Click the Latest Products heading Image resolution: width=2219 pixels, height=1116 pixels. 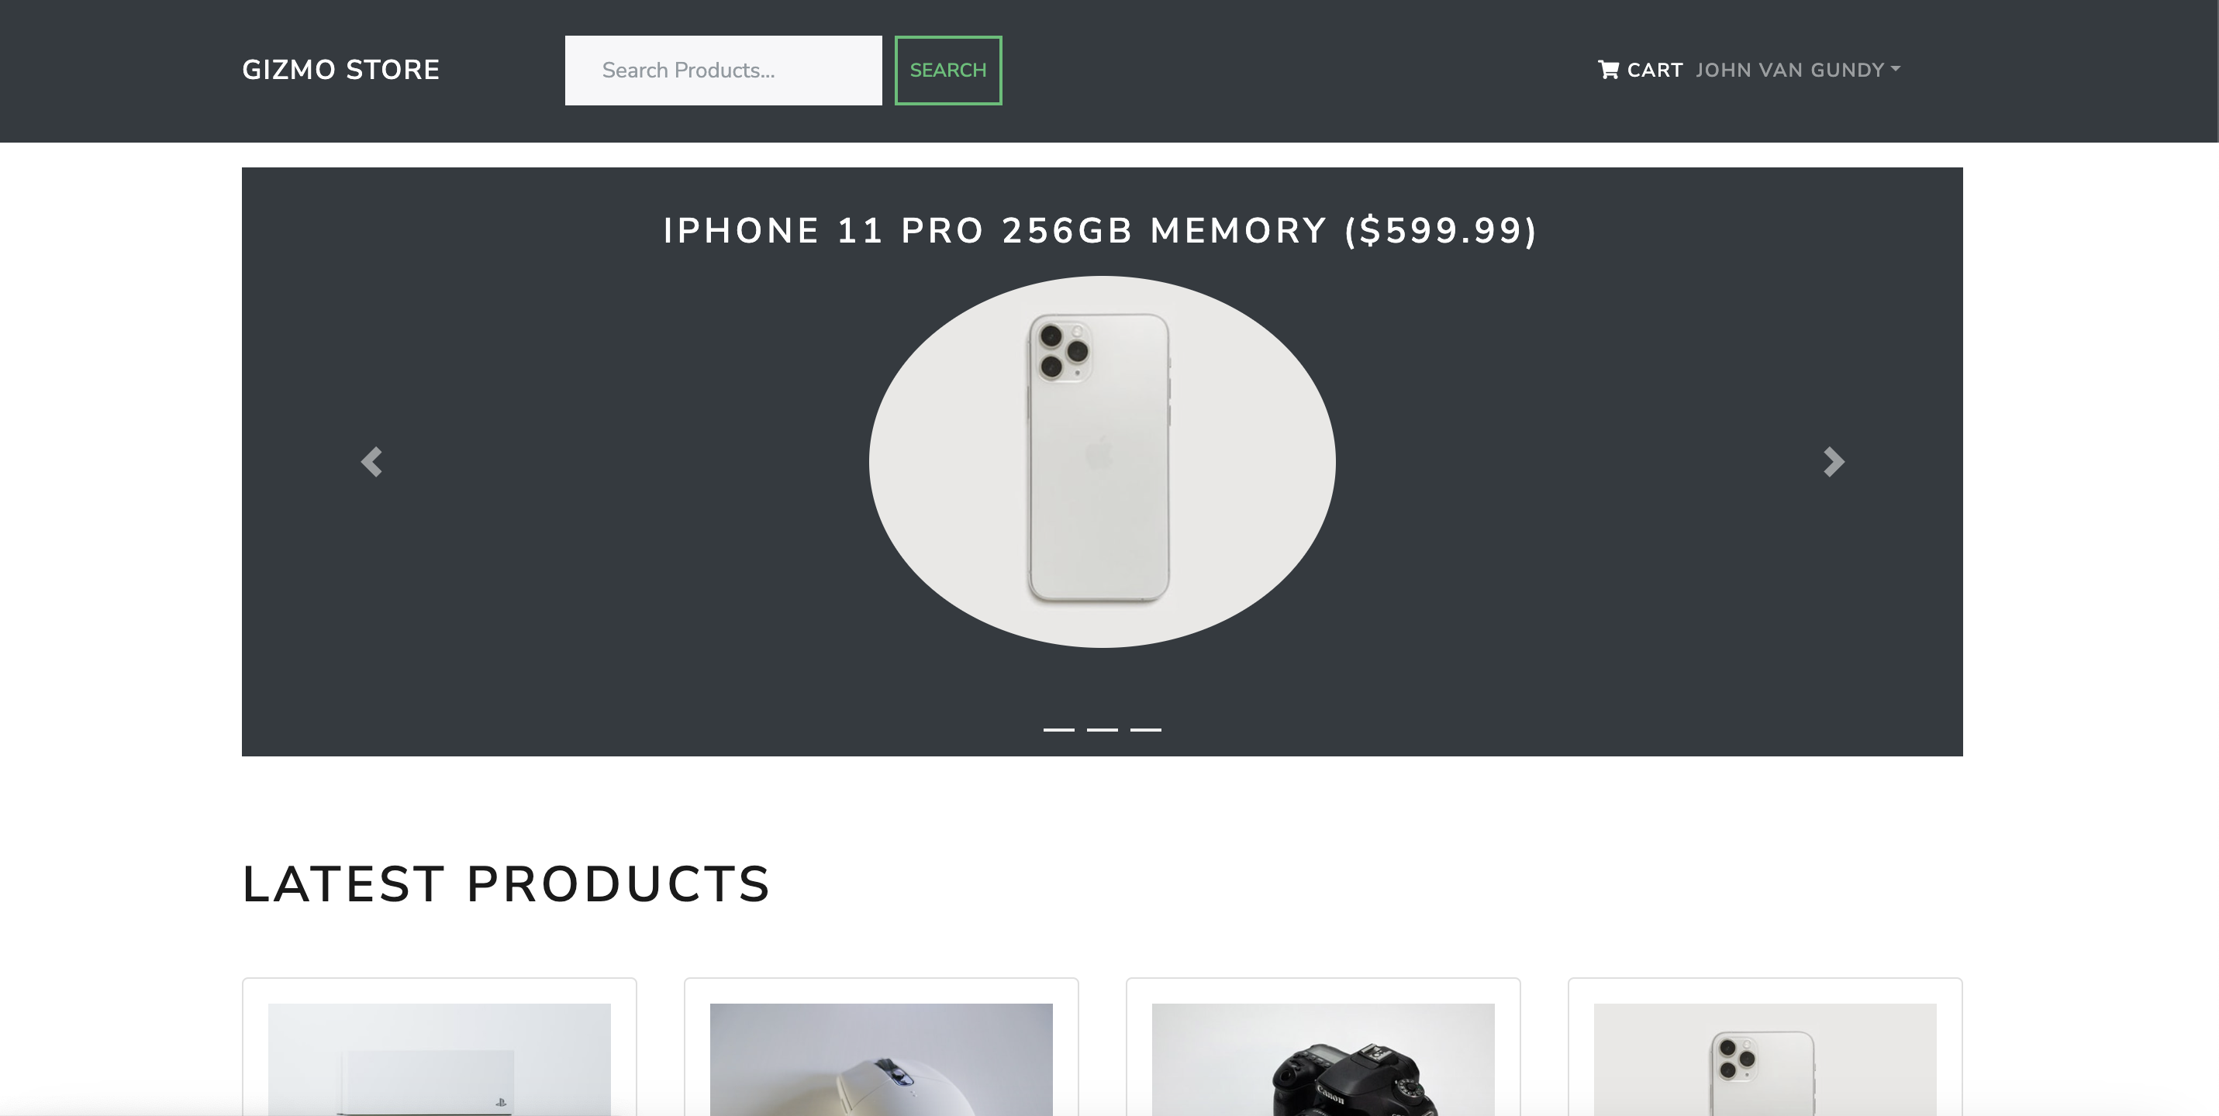506,883
